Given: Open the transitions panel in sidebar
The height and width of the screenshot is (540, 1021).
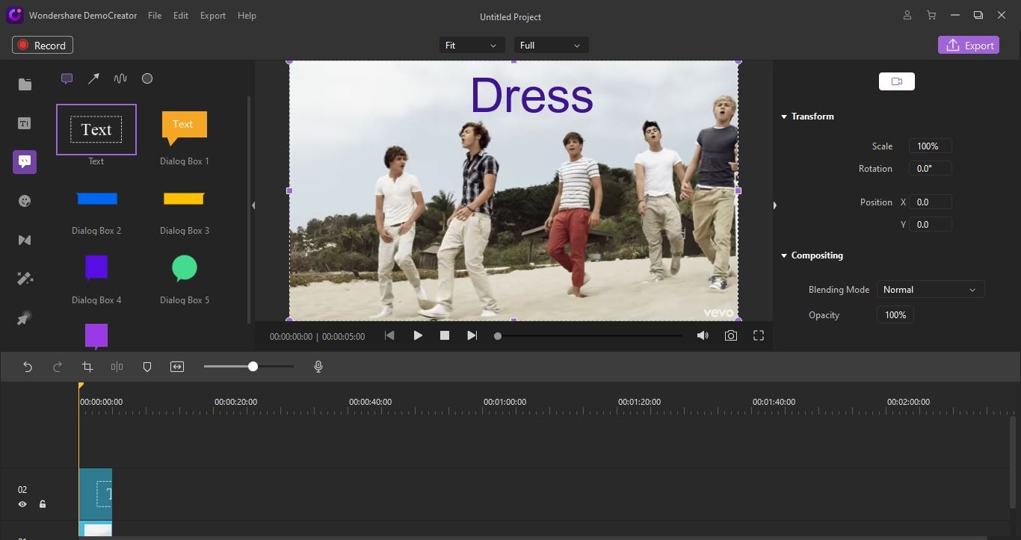Looking at the screenshot, I should click(25, 240).
